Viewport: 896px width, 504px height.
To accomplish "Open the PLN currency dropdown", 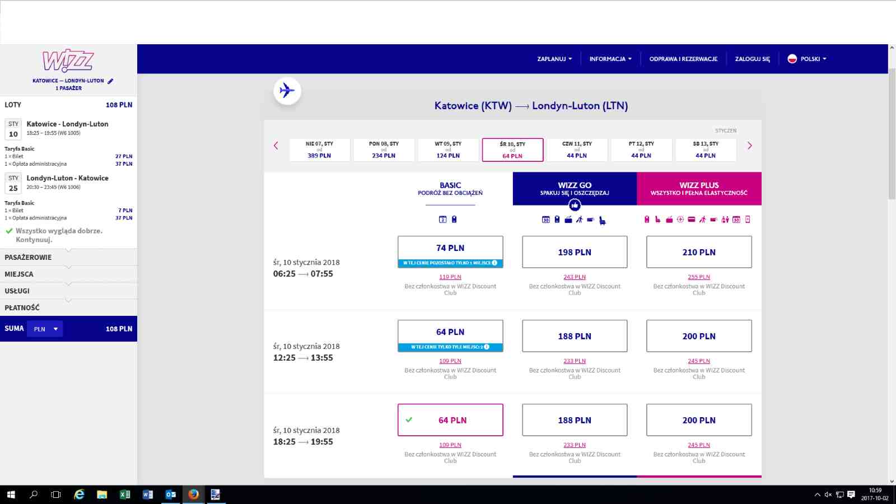I will pos(45,329).
